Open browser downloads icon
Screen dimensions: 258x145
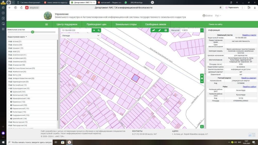[x=255, y=7]
